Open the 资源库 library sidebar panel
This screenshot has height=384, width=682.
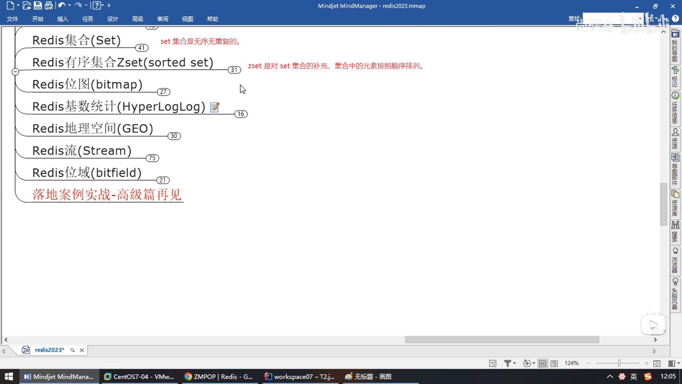tap(675, 203)
